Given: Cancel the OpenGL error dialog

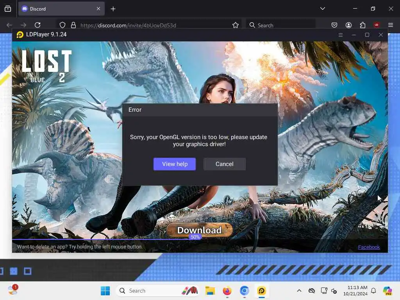Looking at the screenshot, I should [x=225, y=164].
